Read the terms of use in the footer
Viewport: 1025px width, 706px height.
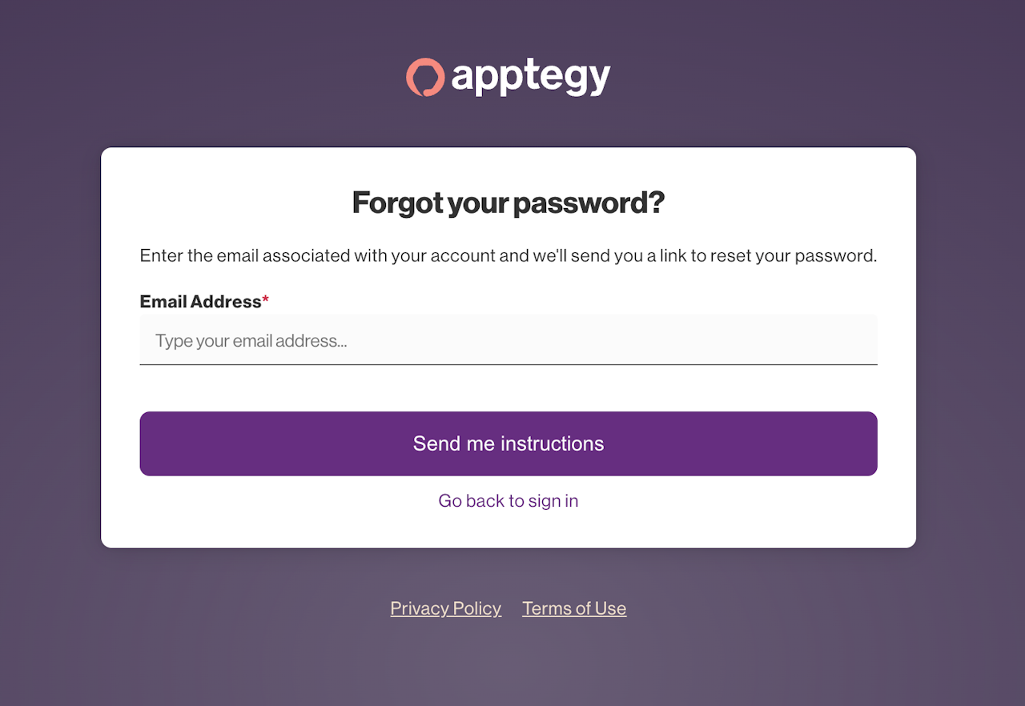(574, 608)
